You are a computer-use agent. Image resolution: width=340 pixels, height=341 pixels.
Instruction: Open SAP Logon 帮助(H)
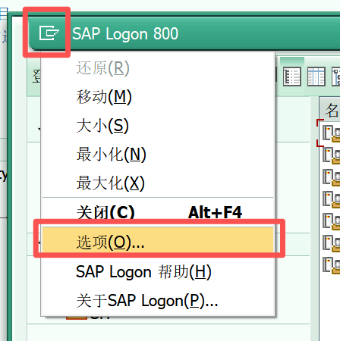(x=158, y=272)
